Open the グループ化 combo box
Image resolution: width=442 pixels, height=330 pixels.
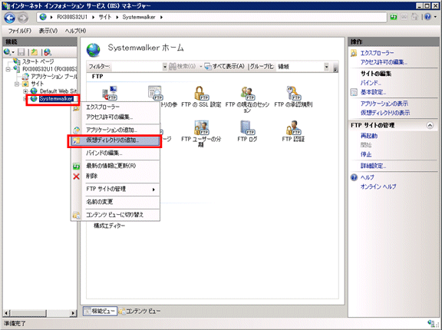click(302, 67)
